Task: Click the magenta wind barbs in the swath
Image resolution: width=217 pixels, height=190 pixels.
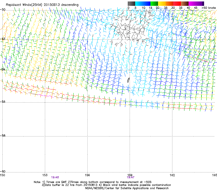Action: click(x=46, y=96)
